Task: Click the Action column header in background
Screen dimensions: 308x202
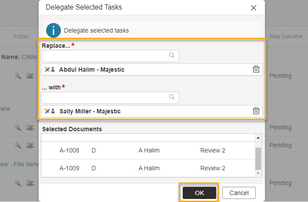Action: (x=20, y=36)
